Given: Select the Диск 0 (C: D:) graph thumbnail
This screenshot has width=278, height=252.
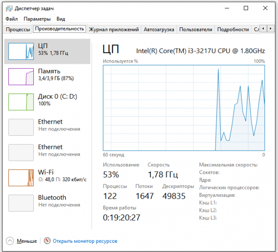Looking at the screenshot, I should [x=21, y=102].
